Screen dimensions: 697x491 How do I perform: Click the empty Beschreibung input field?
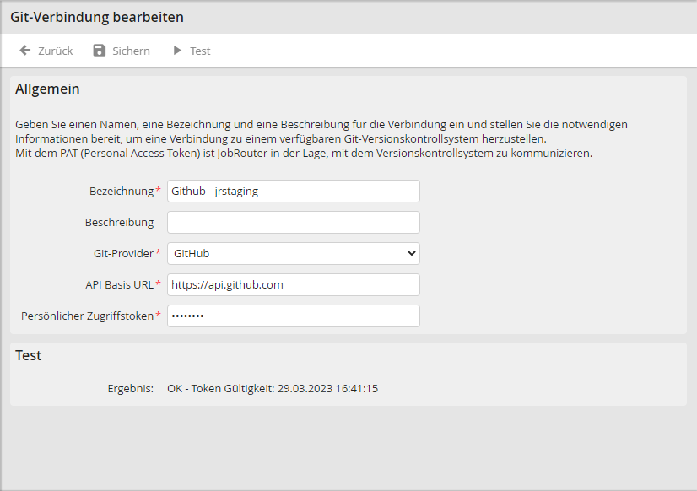pyautogui.click(x=293, y=222)
